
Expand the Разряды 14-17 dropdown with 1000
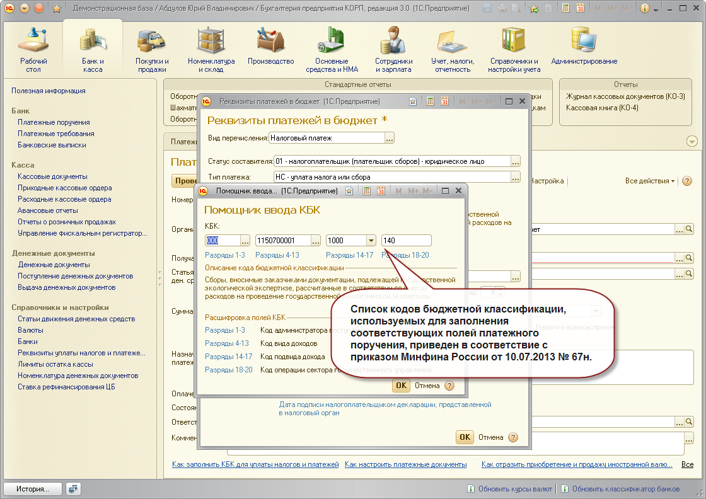coord(371,241)
